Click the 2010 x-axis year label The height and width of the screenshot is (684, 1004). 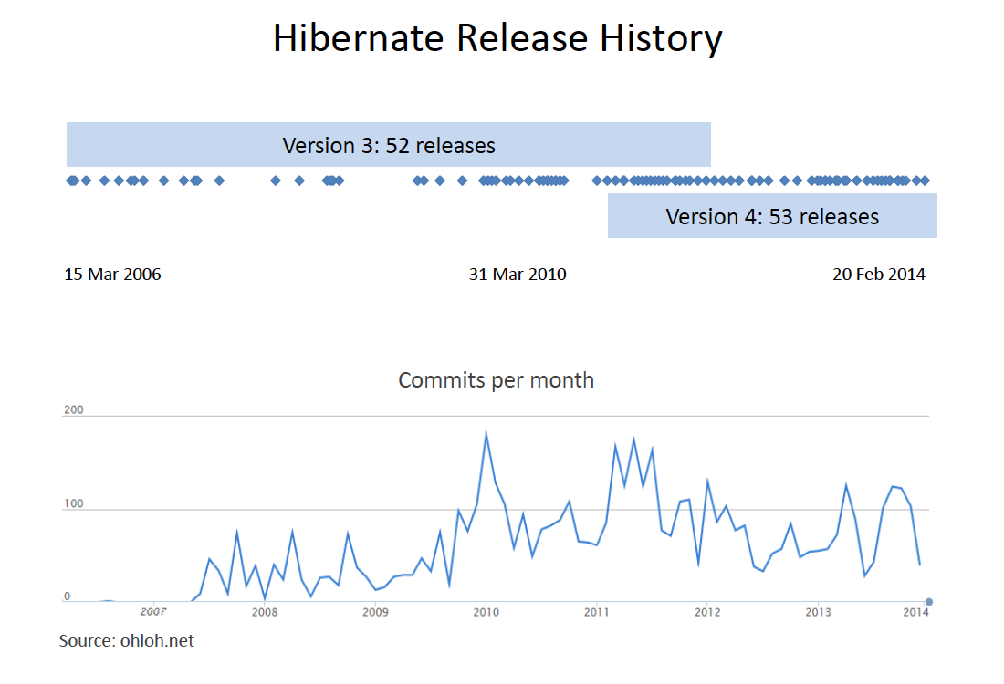[x=486, y=612]
